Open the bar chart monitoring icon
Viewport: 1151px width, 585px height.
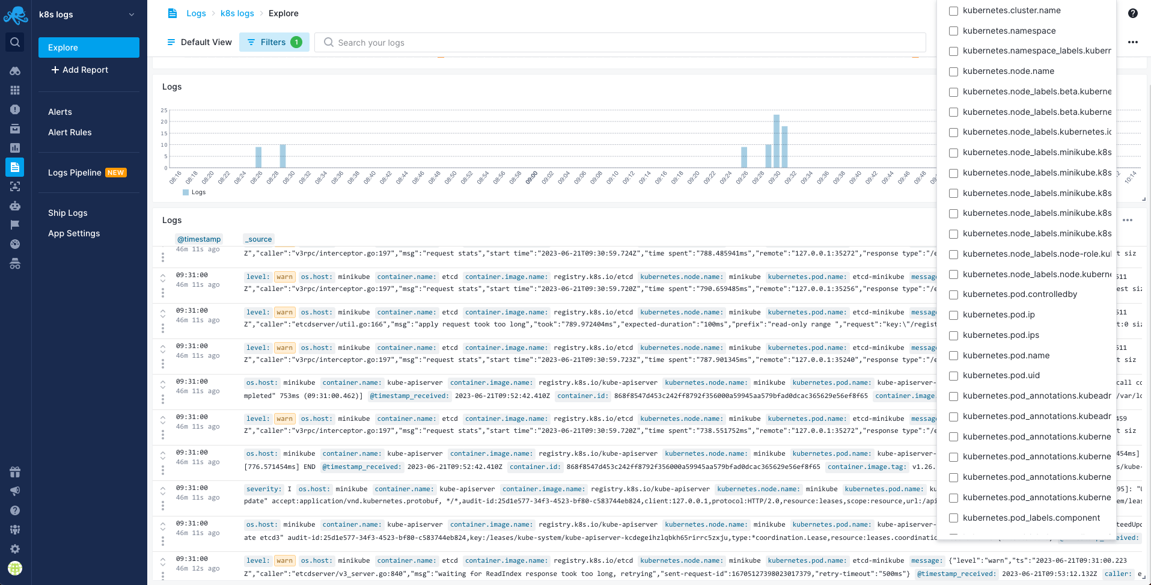[15, 148]
